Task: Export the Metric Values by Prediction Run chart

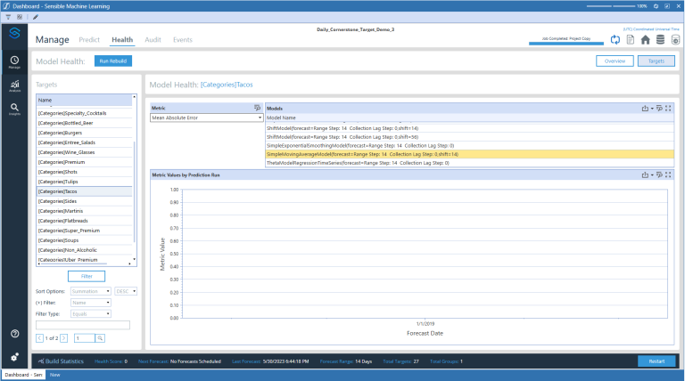Action: click(645, 174)
